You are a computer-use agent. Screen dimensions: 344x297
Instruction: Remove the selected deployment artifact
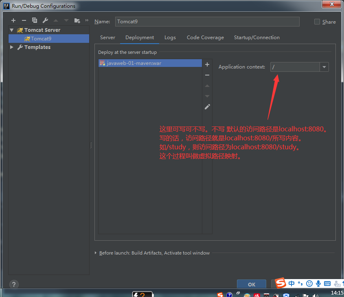point(207,75)
